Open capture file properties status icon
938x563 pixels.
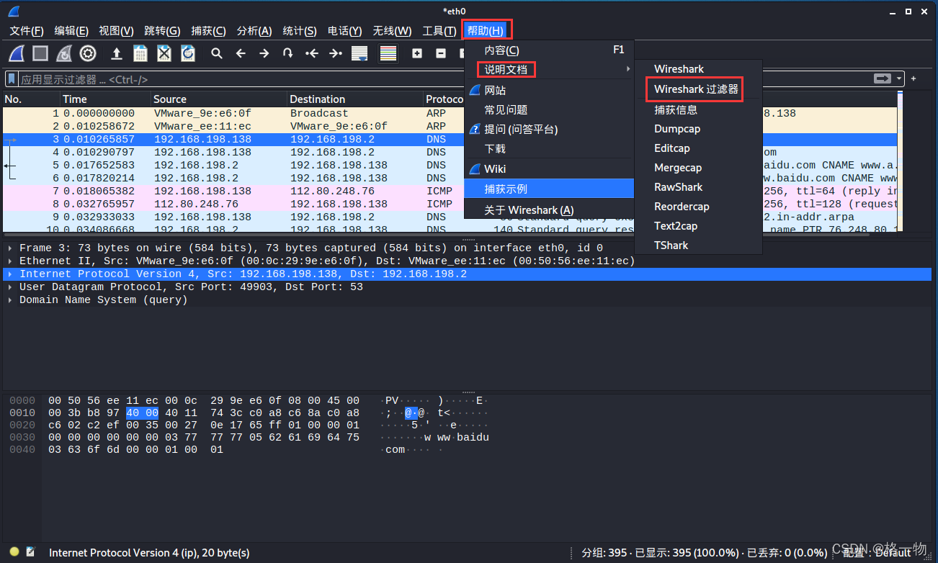(30, 552)
